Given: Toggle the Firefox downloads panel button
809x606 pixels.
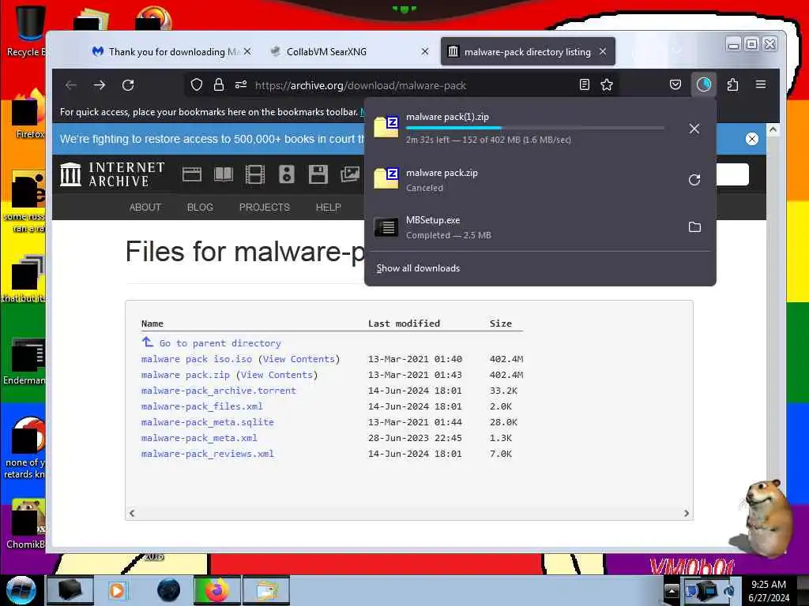Looking at the screenshot, I should click(704, 84).
